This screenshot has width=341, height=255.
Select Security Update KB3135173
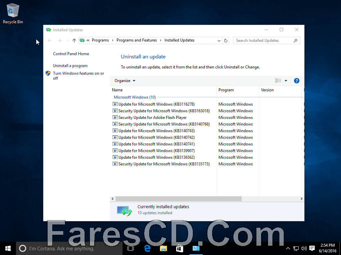164,164
